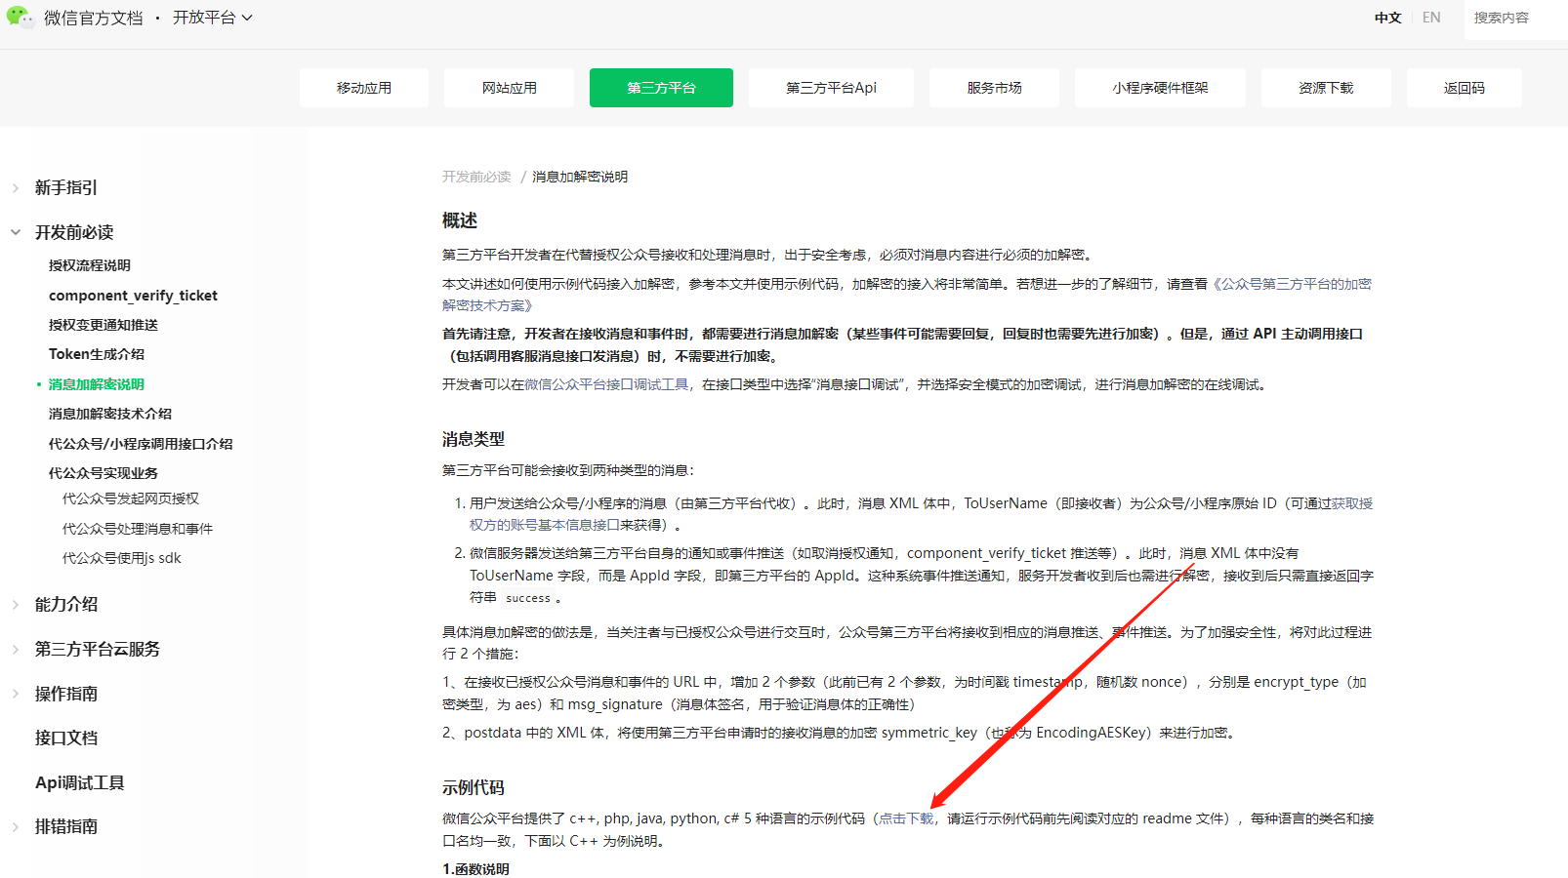Viewport: 1568px width, 878px height.
Task: Open the 网站应用 tab
Action: [x=510, y=88]
